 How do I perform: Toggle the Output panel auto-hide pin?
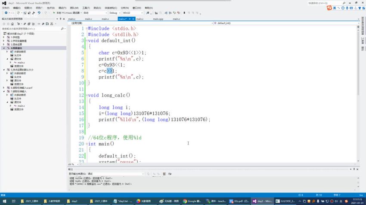coord(354,169)
